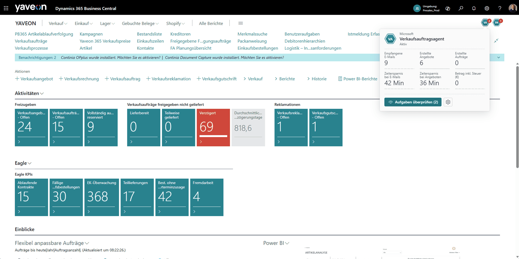Open Power BI-Berichte action
This screenshot has width=519, height=259.
point(358,79)
